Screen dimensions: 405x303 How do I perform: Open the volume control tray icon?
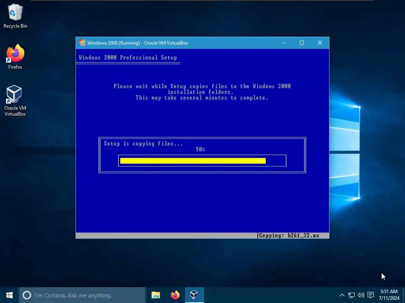[x=361, y=295]
